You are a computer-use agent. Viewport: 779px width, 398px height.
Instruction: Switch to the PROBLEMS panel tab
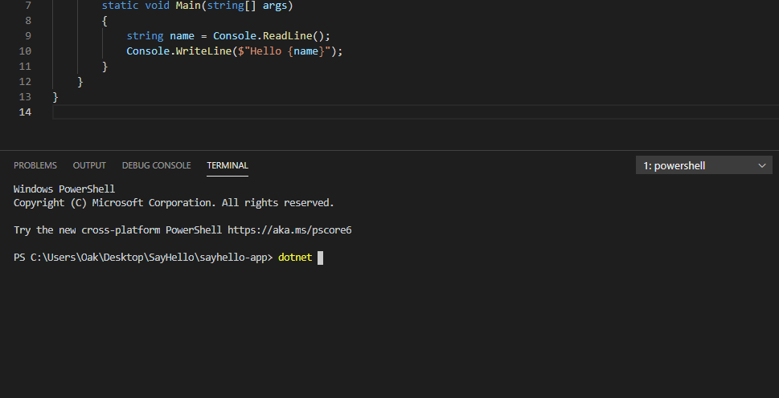(35, 165)
